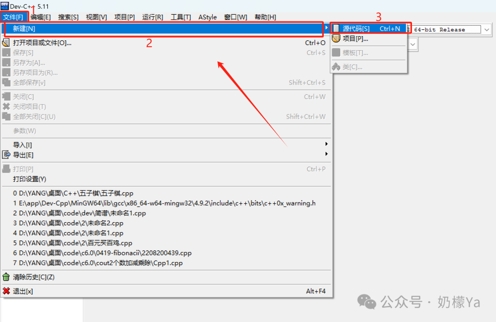Click the 另存项目为 icon
496x322 pixels.
coord(6,72)
